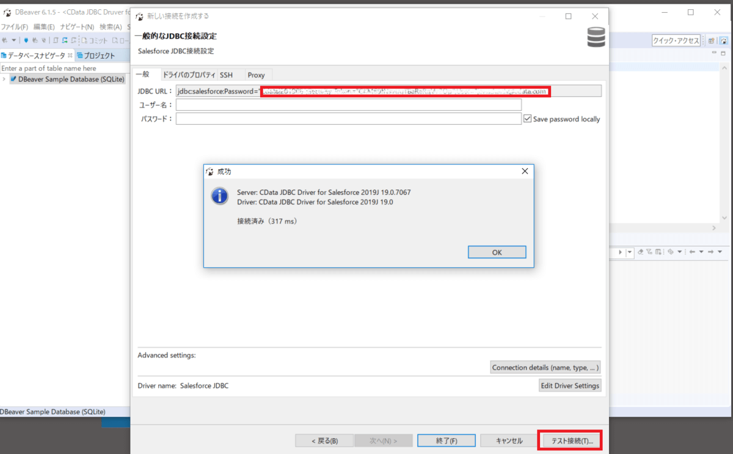Viewport: 733px width, 454px height.
Task: Open the ナビゲート(N) menu
Action: [77, 27]
